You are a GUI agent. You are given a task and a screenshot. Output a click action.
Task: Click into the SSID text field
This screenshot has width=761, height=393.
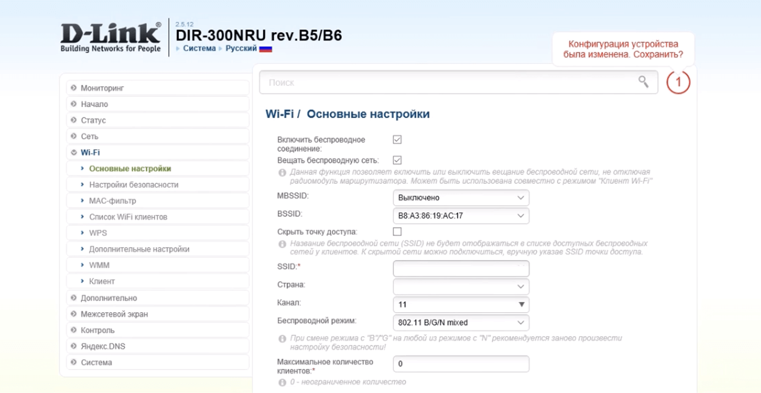[461, 269]
